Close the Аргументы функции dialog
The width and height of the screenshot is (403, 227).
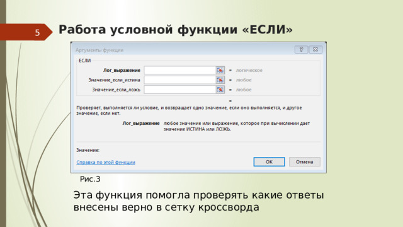pyautogui.click(x=315, y=49)
